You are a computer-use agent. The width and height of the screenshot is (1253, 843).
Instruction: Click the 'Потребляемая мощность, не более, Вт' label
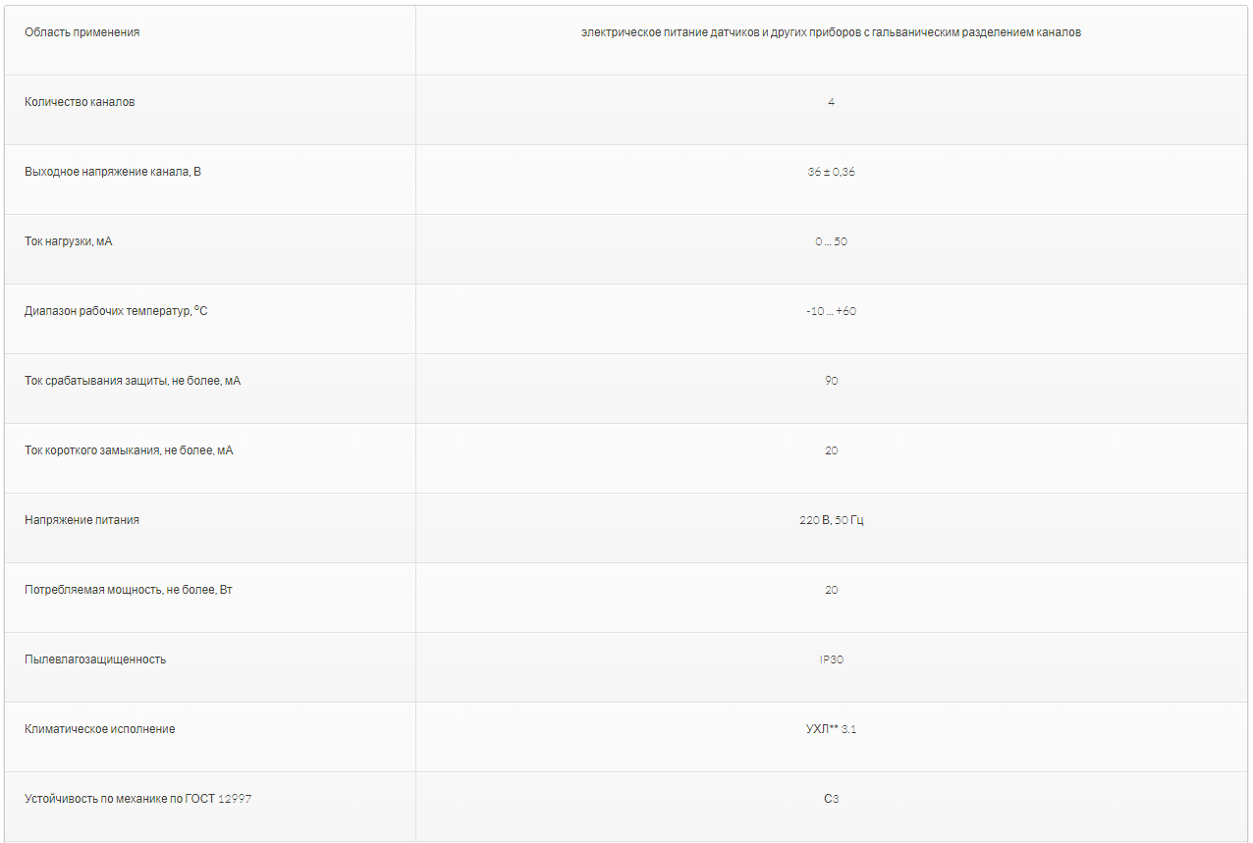tap(129, 590)
